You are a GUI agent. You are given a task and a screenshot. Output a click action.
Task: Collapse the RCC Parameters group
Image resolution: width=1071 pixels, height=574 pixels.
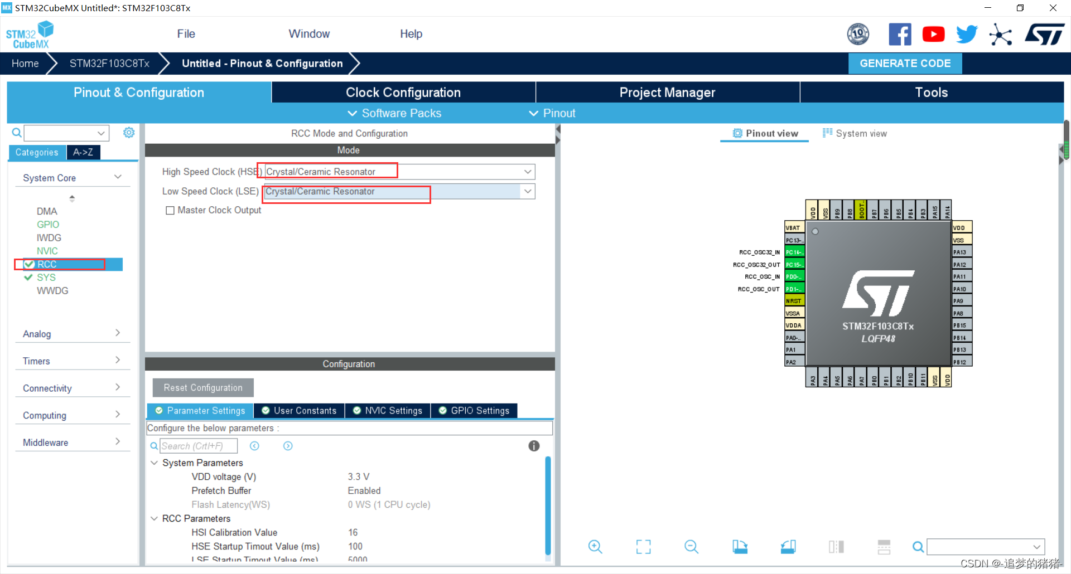155,518
